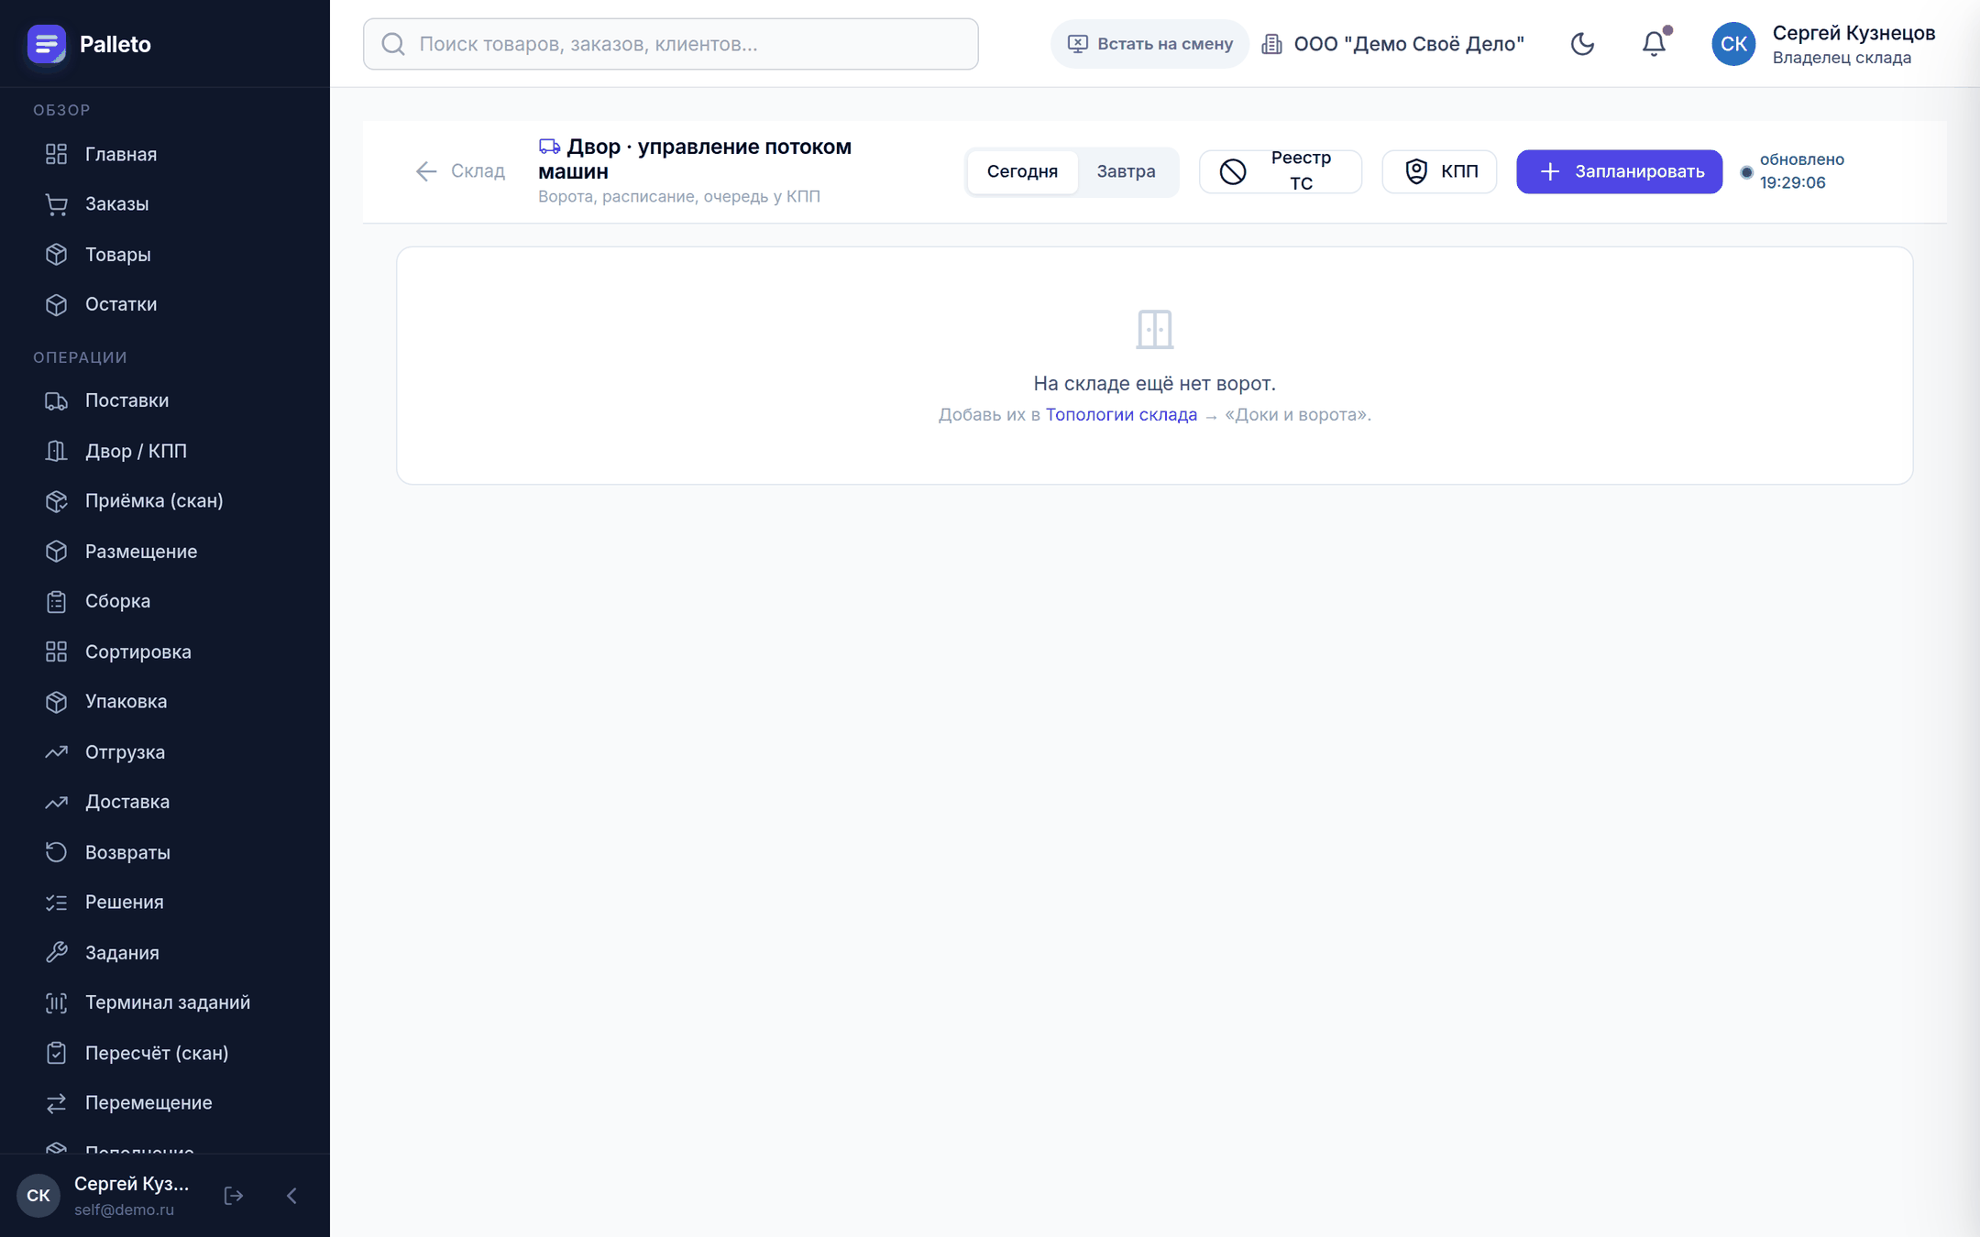Screen dimensions: 1980x1237
Task: Click Запланировать button
Action: coord(1619,171)
